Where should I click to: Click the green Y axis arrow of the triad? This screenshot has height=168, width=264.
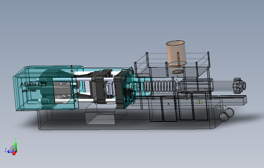[16, 146]
